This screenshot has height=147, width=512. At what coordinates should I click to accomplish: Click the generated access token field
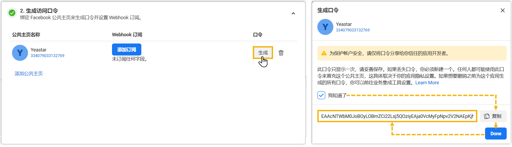(397, 116)
